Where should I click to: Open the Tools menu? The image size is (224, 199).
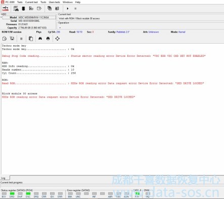[x=43, y=2]
